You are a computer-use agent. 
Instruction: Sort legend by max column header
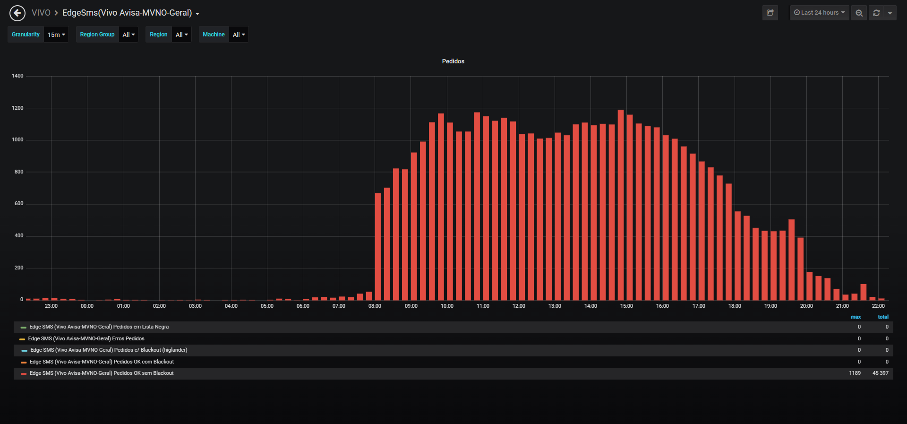[856, 317]
